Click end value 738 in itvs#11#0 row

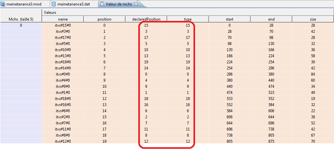[x=271, y=129]
